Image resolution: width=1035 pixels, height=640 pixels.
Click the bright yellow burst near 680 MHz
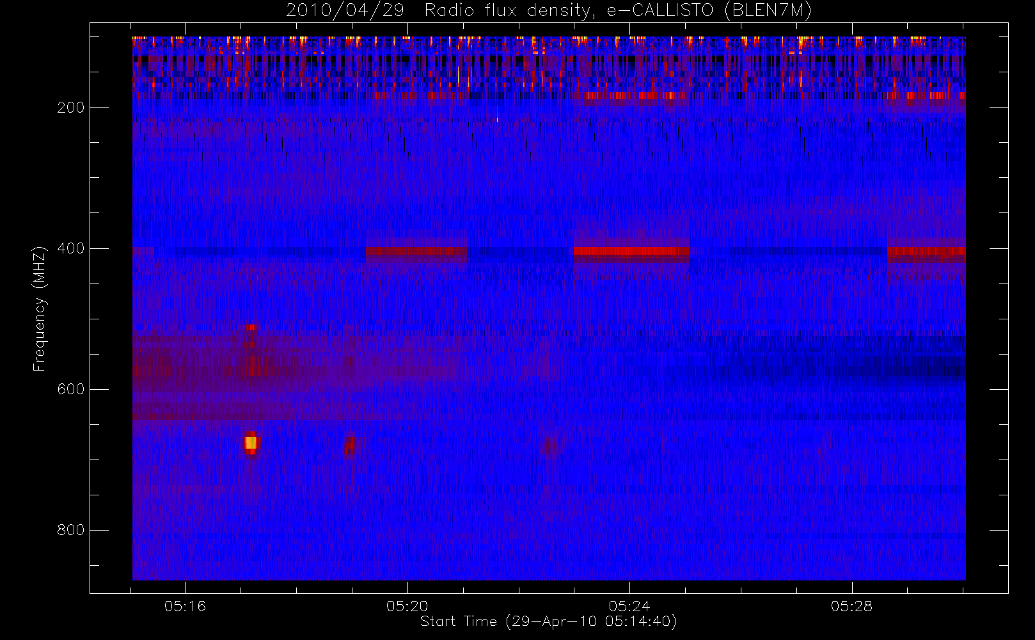click(x=251, y=443)
